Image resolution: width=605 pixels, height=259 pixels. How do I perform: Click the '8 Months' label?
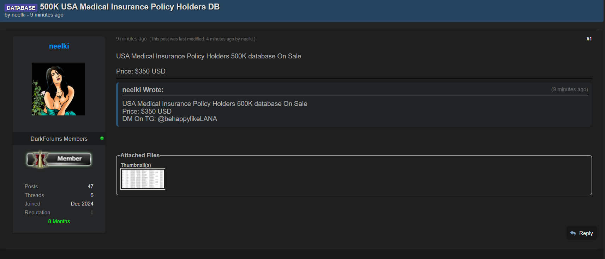point(59,221)
